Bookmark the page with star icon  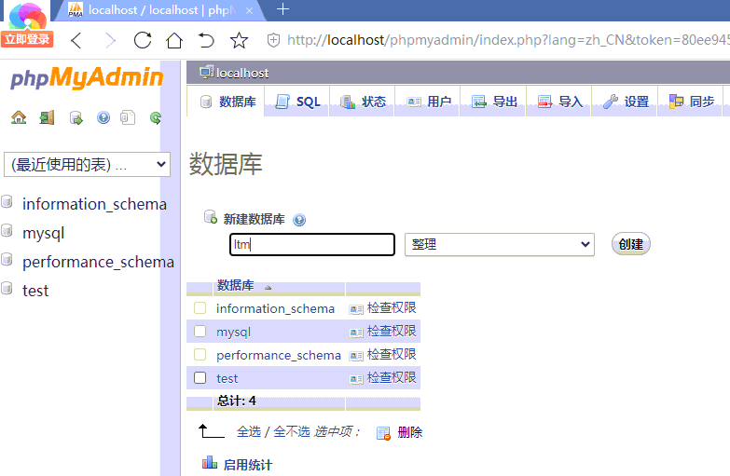239,40
